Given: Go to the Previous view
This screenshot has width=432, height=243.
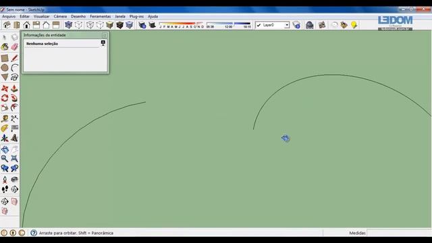Looking at the screenshot, I should [5, 168].
